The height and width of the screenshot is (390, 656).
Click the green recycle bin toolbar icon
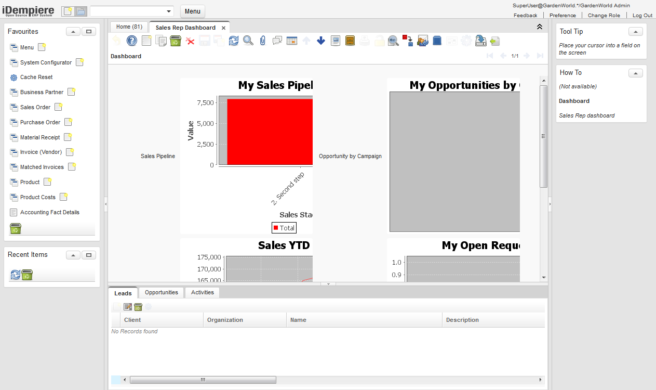tap(176, 41)
